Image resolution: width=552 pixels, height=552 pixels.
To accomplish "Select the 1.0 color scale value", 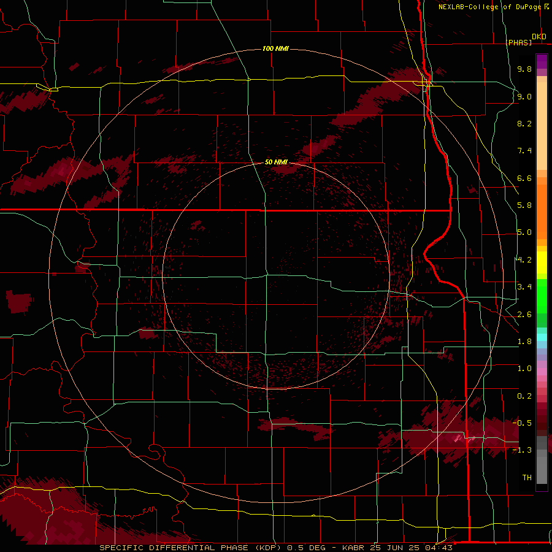I will click(x=524, y=369).
